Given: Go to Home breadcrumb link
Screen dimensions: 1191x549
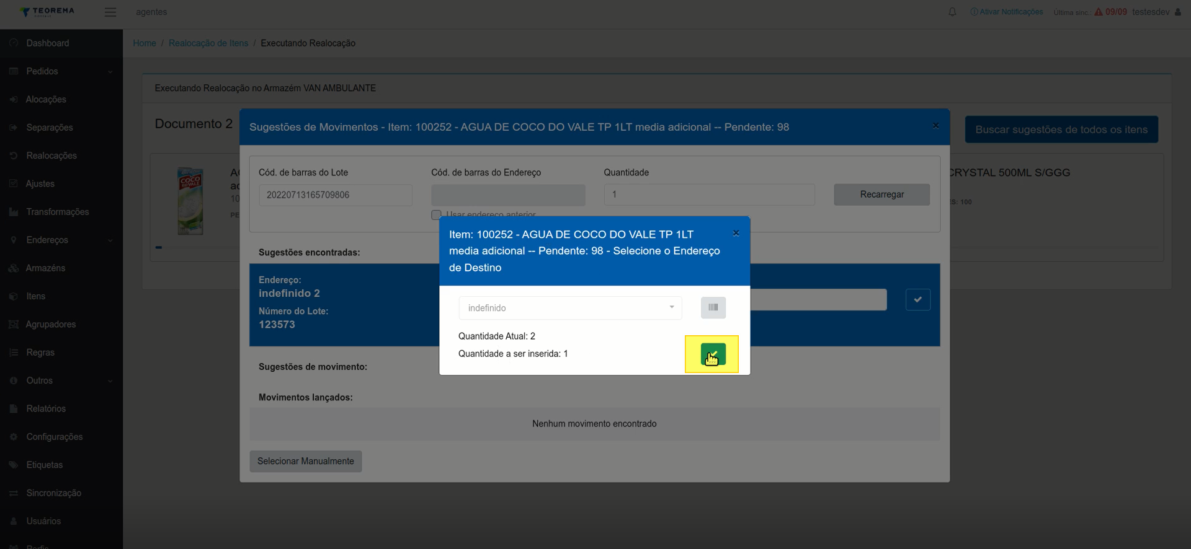Looking at the screenshot, I should pyautogui.click(x=145, y=43).
